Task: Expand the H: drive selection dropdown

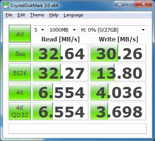Action: (x=113, y=30)
